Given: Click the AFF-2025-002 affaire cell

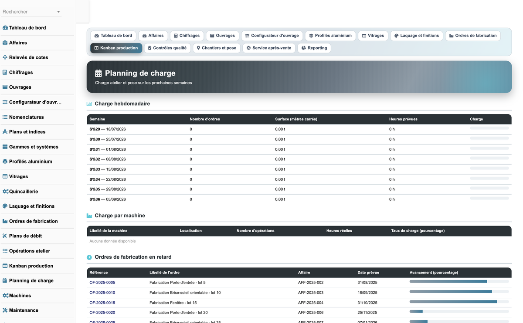Looking at the screenshot, I should (x=311, y=283).
